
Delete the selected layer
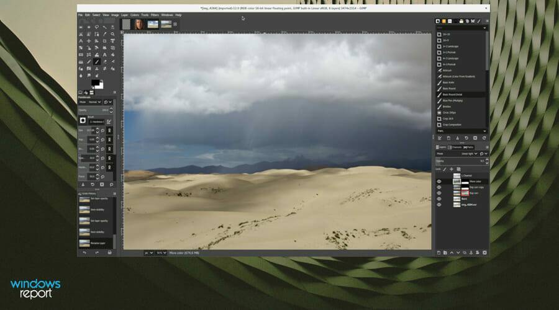point(484,253)
